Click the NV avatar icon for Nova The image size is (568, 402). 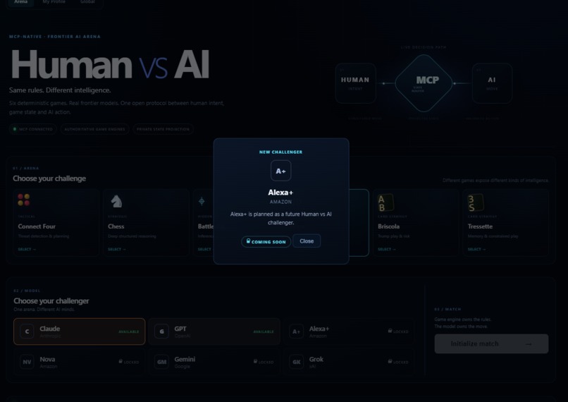point(27,362)
